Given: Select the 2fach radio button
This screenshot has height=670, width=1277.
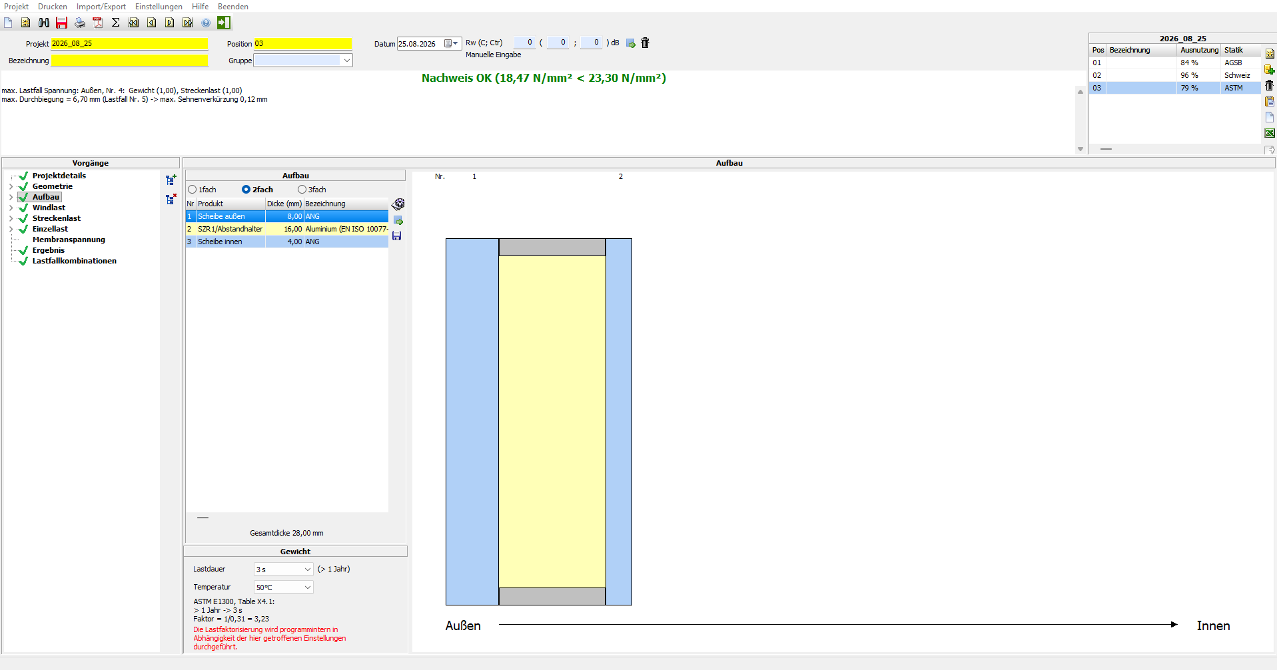Looking at the screenshot, I should coord(246,190).
